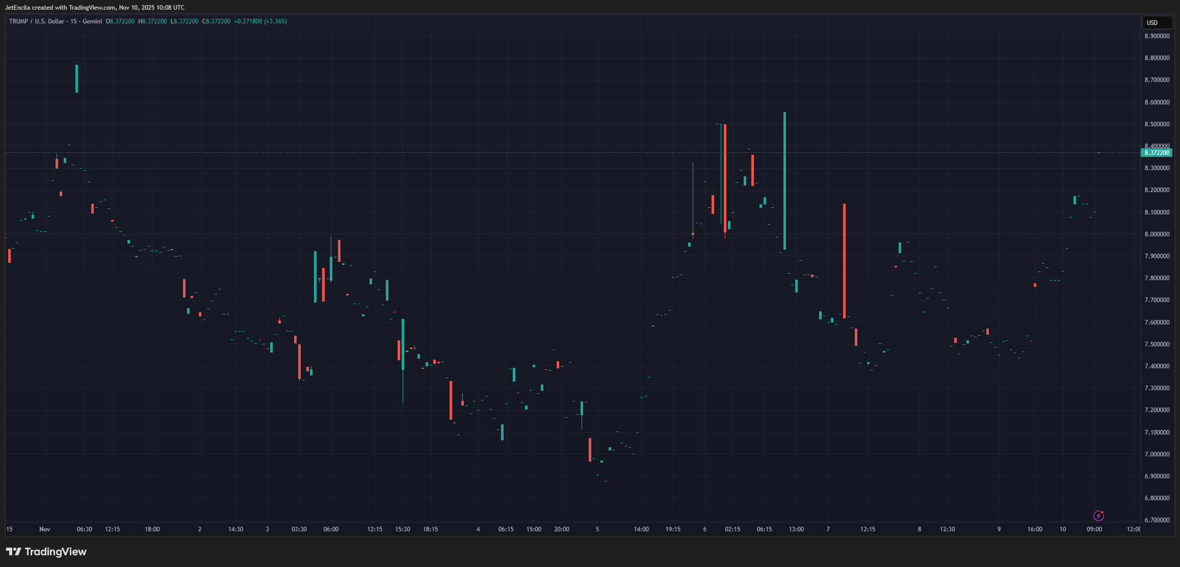Click the tall green candle reaching above 8.500000
Image resolution: width=1180 pixels, height=567 pixels.
[784, 181]
